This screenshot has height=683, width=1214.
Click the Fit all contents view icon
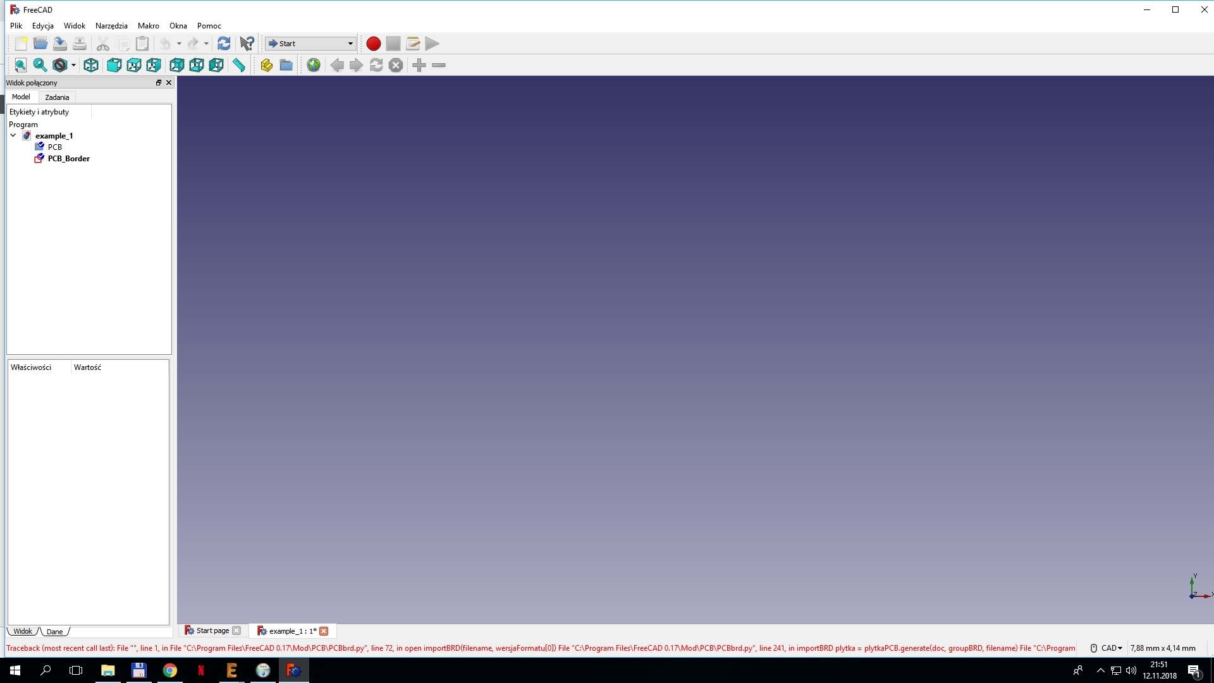tap(20, 65)
